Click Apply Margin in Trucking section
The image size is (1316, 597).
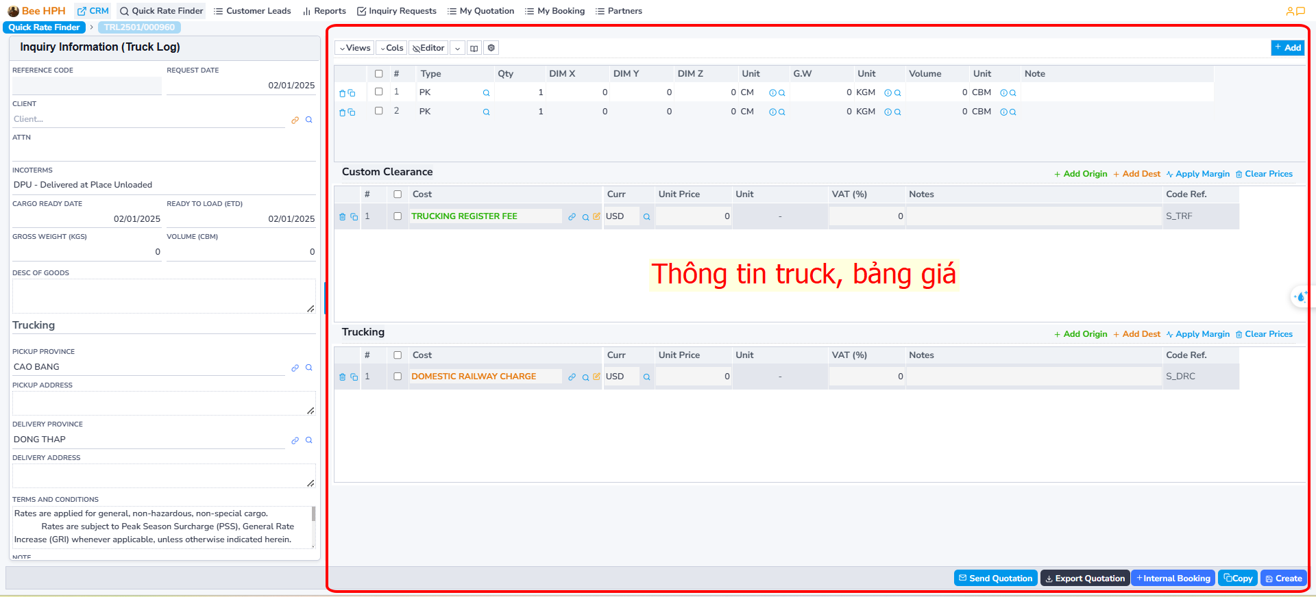click(1198, 334)
